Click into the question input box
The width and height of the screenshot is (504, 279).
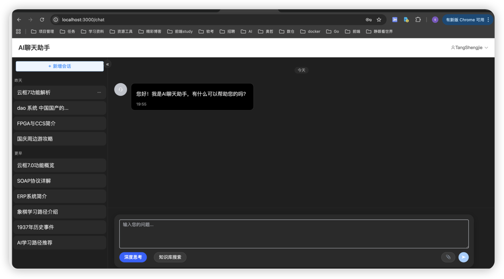coord(294,234)
